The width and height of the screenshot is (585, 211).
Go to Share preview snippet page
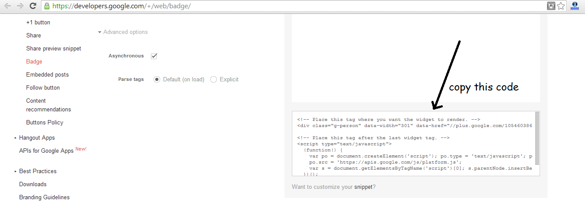pos(54,49)
